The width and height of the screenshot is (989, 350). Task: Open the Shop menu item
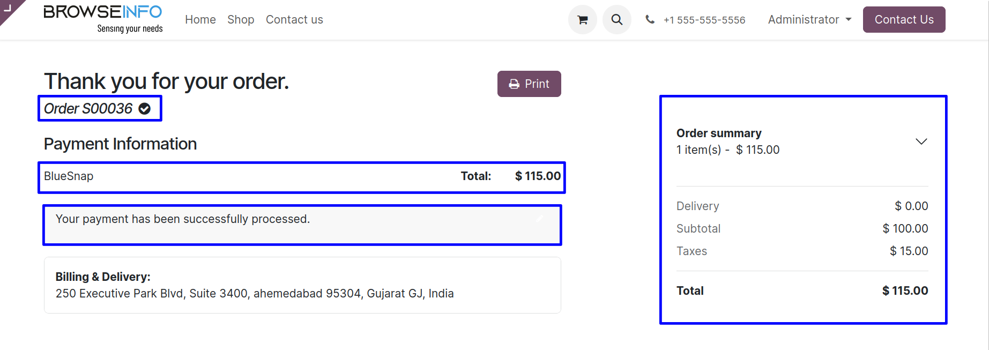pyautogui.click(x=241, y=20)
